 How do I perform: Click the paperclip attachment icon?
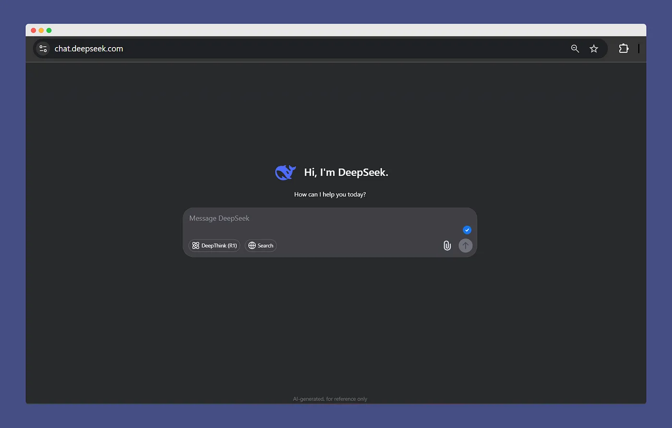[x=447, y=245]
